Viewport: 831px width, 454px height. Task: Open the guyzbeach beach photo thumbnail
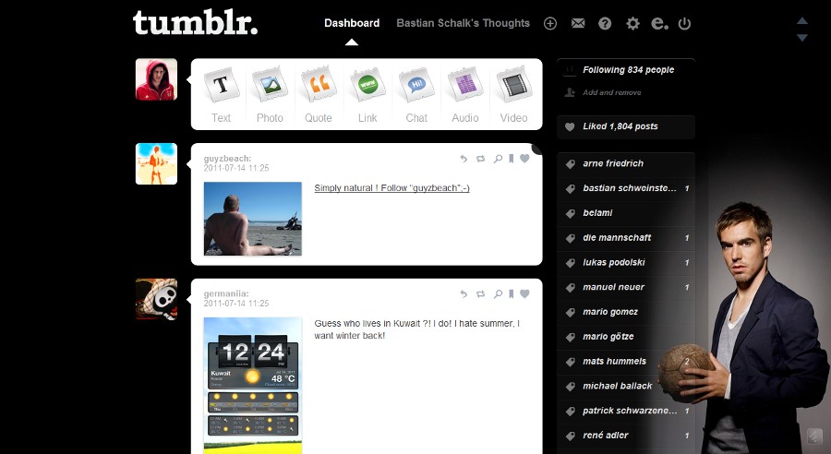point(253,219)
